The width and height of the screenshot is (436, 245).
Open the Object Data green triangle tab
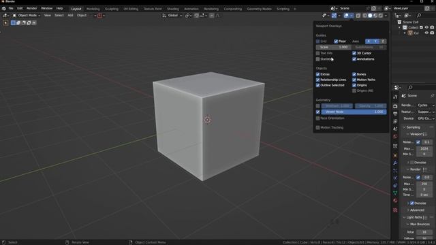tap(395, 193)
